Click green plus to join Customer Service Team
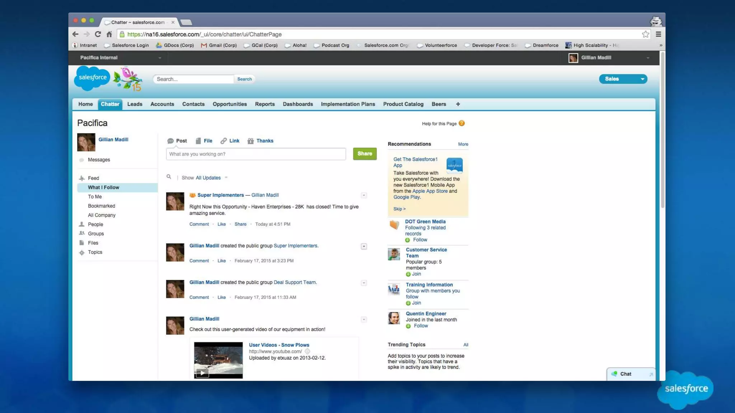735x413 pixels. 408,274
